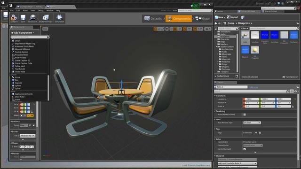Open Add Level Events for Actor dropdown
Viewport: 301px width, 169px height.
click(x=237, y=163)
